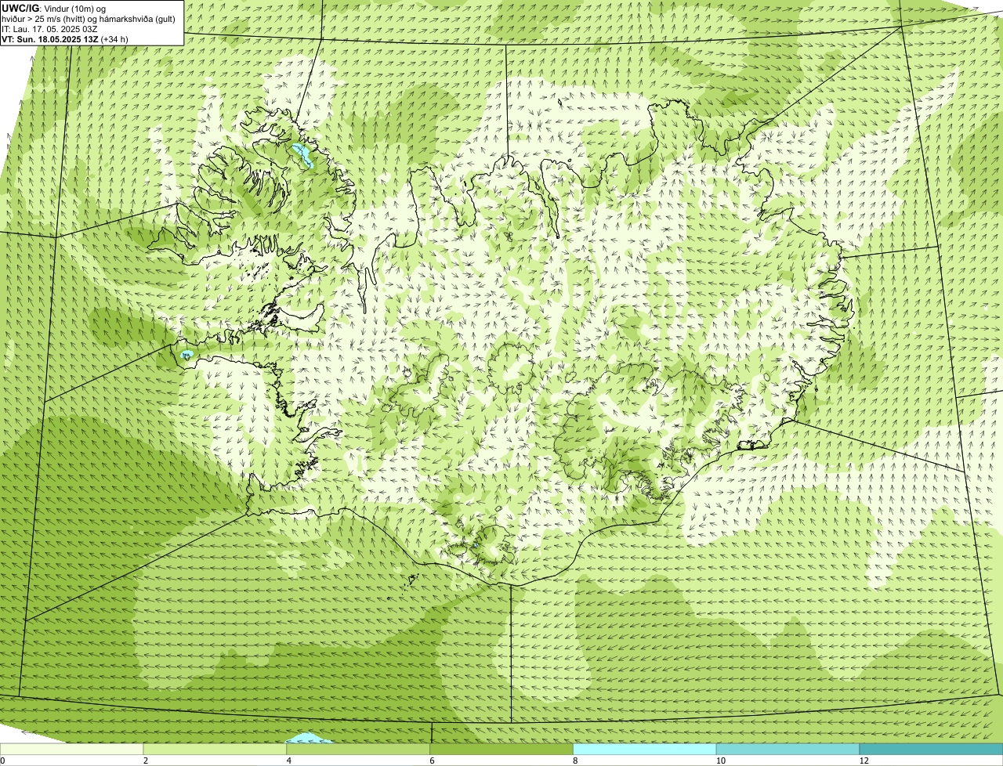Click the "IT: Lau. 17. 05. 2025 03Z" line
Screen dimensions: 1003x766
coord(50,29)
